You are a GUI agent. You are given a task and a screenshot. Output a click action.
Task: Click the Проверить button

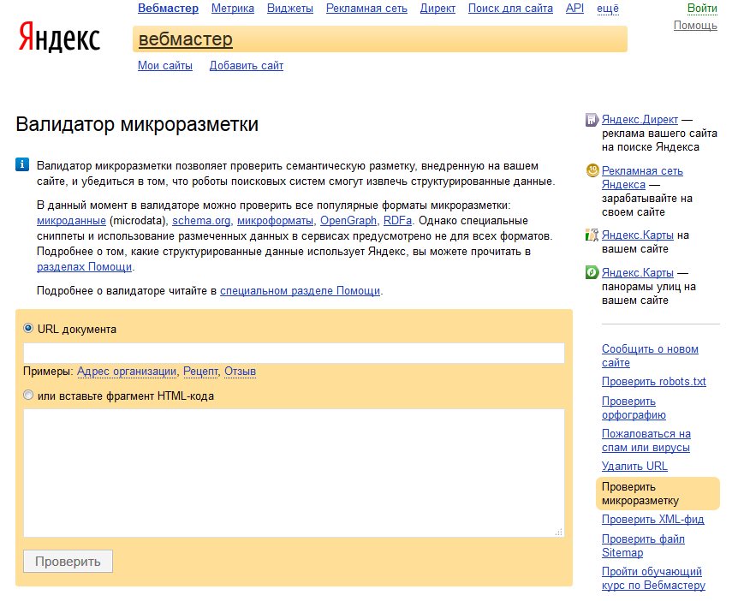pos(68,562)
